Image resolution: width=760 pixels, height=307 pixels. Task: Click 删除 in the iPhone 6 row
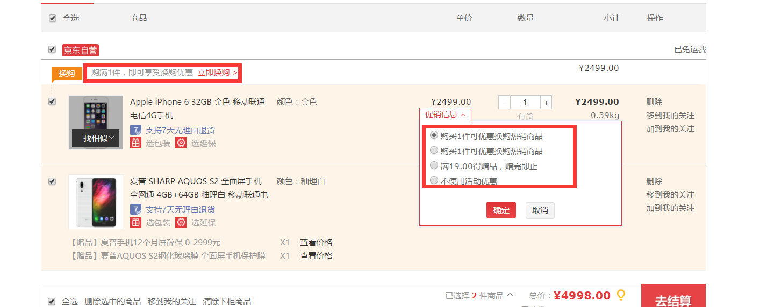tap(654, 101)
